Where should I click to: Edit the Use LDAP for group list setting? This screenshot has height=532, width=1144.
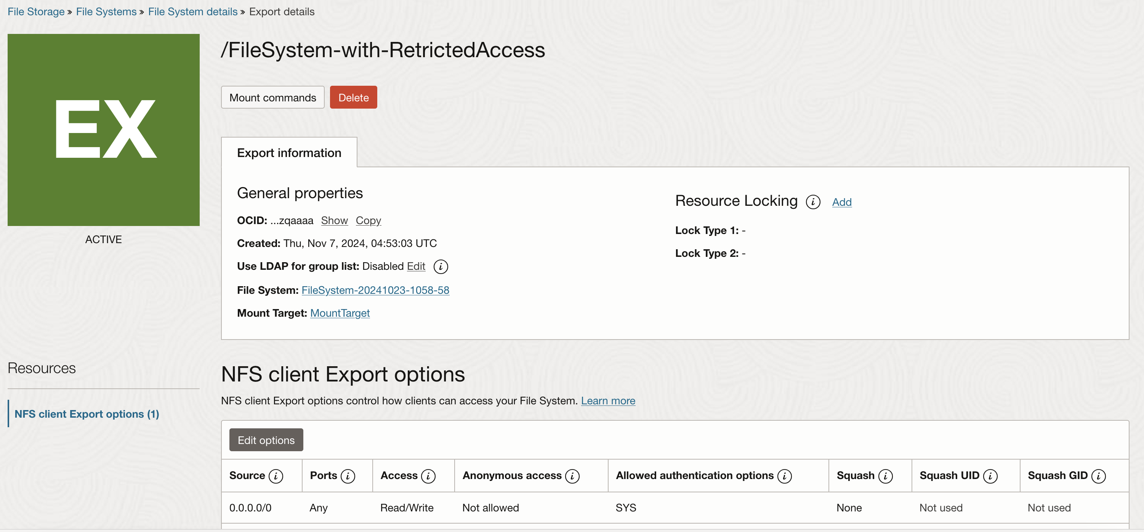(416, 266)
